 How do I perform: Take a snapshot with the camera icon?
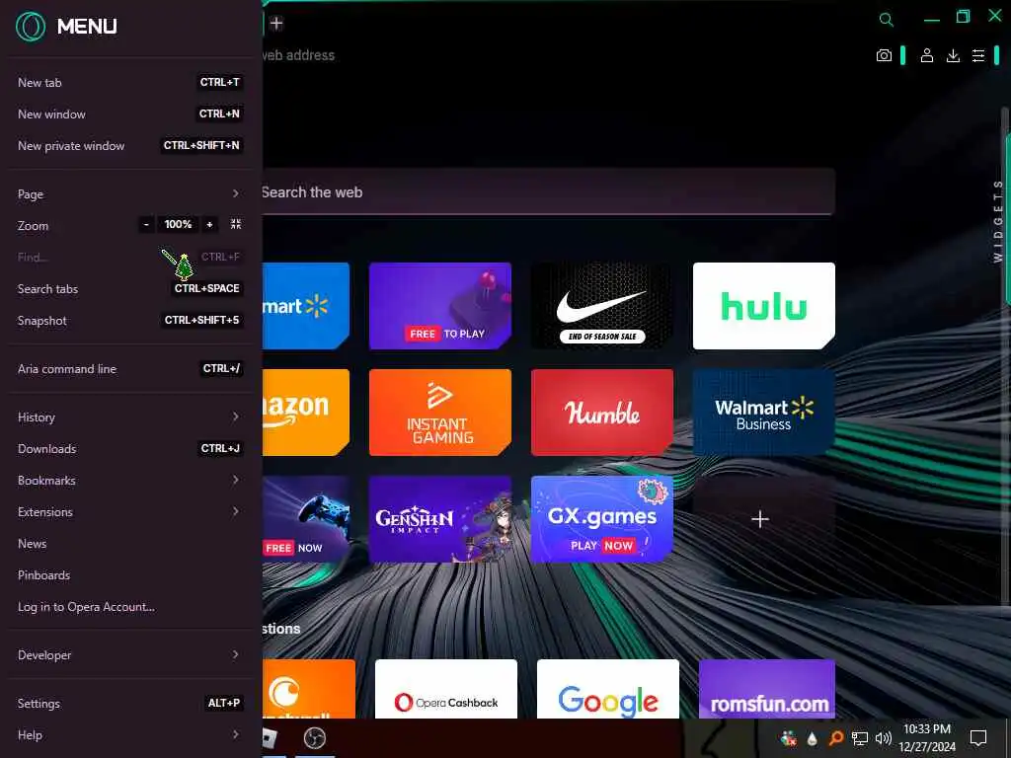coord(884,56)
